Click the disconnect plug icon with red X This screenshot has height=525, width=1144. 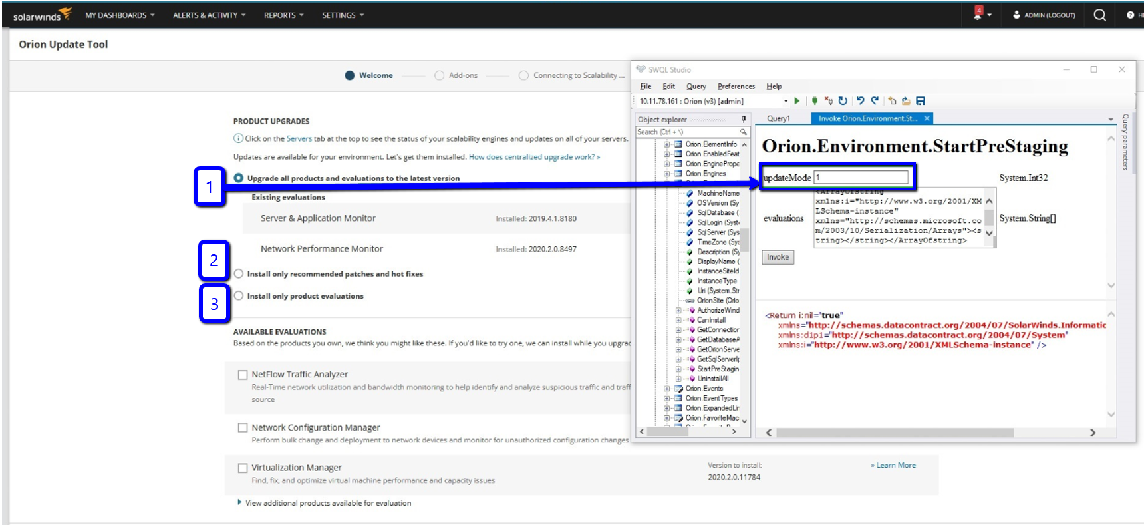pyautogui.click(x=828, y=101)
